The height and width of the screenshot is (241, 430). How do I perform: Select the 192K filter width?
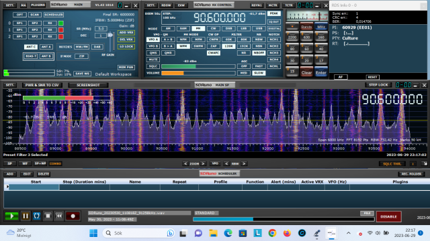[x=243, y=46]
